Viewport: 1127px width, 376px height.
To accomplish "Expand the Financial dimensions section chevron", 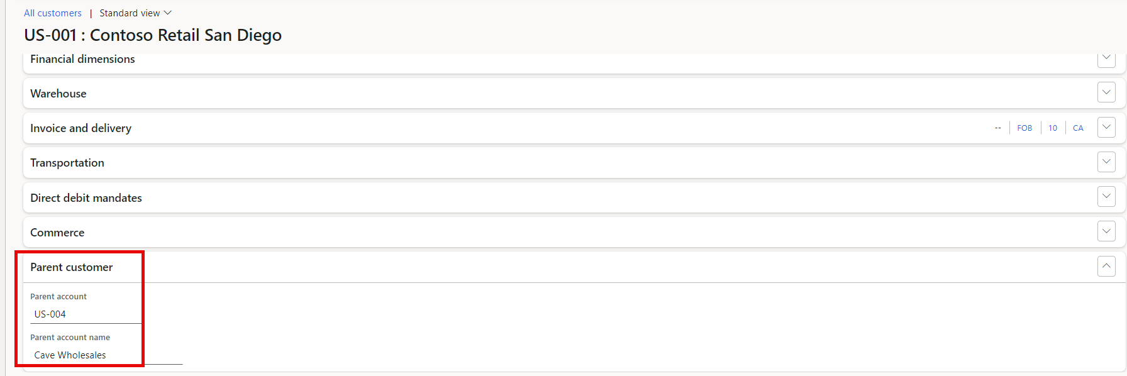I will click(x=1106, y=58).
